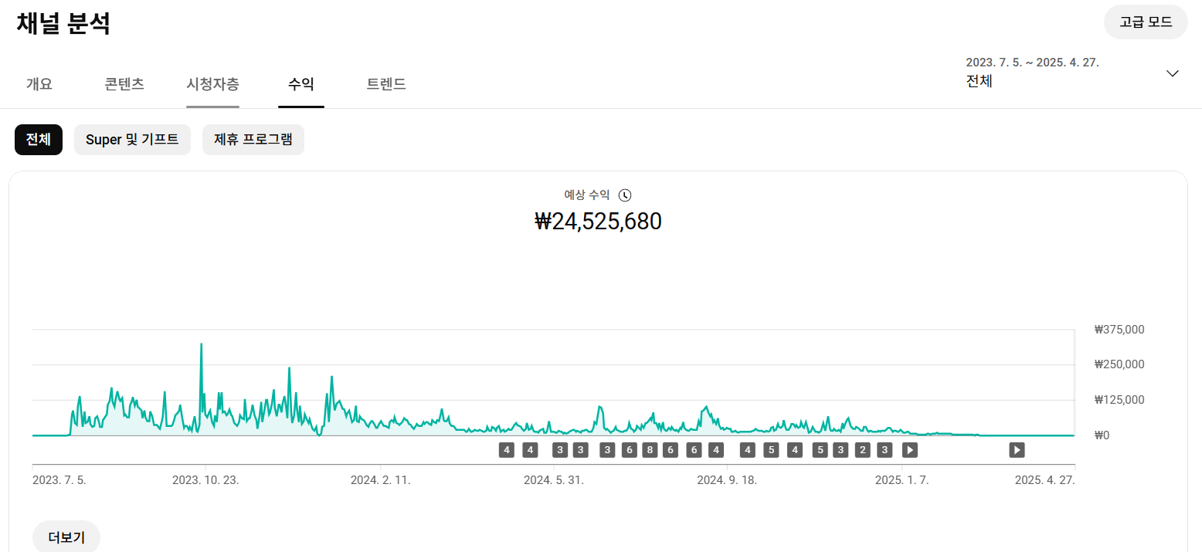Click the 2025. 4. 27. axis date label
This screenshot has width=1202, height=552.
click(x=1044, y=480)
